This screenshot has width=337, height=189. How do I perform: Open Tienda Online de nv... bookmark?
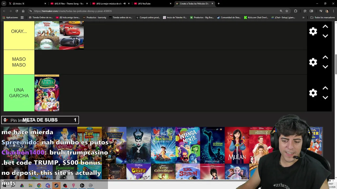(41, 18)
